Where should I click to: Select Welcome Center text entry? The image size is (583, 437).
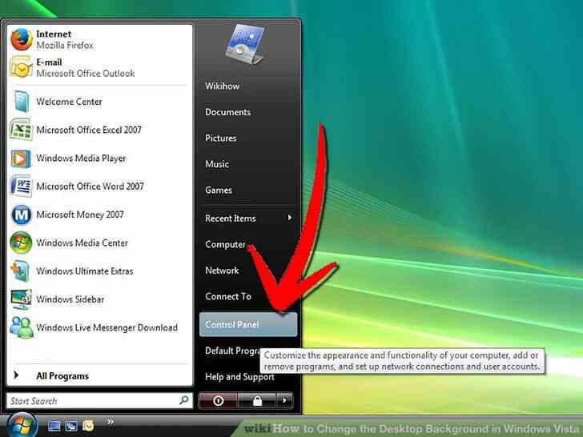coord(69,102)
